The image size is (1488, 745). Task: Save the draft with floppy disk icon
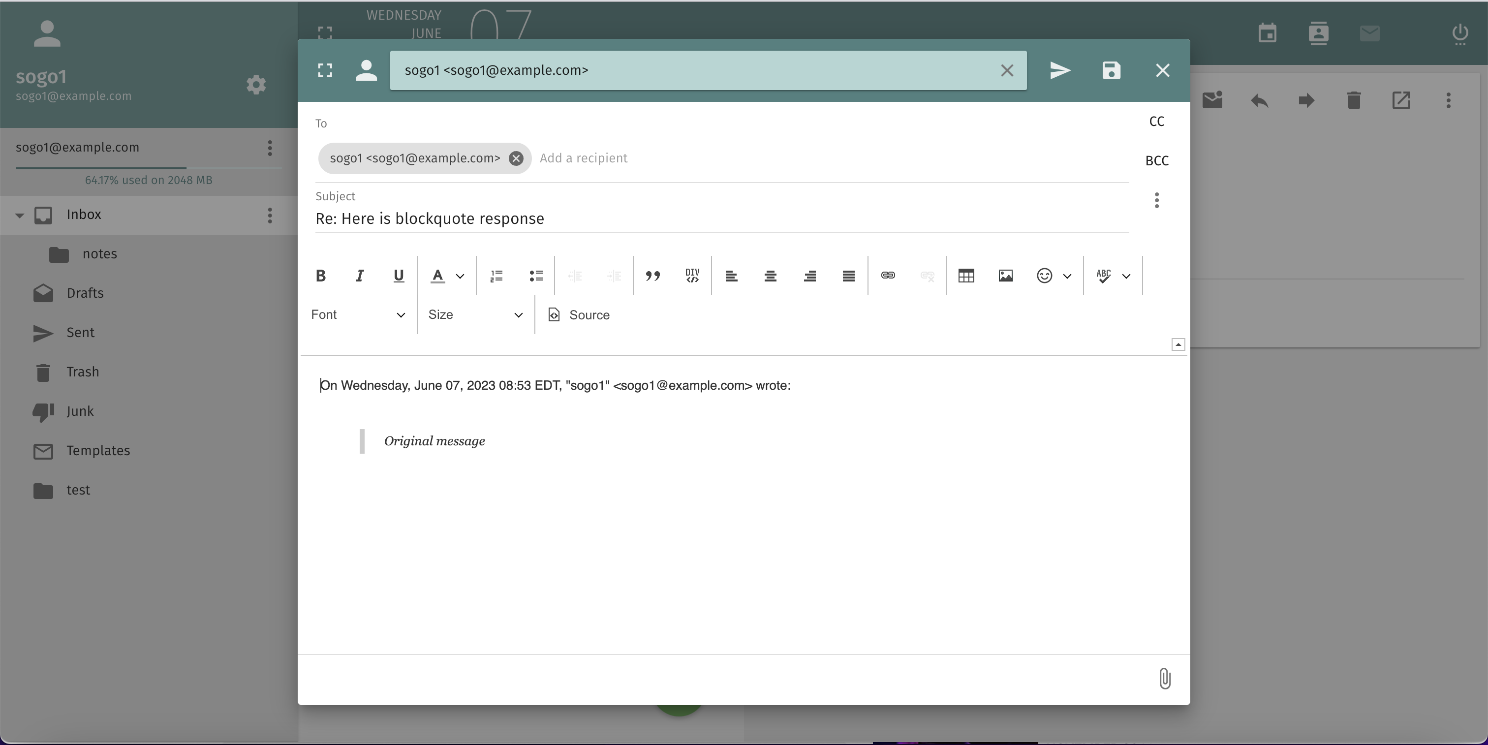pos(1112,70)
